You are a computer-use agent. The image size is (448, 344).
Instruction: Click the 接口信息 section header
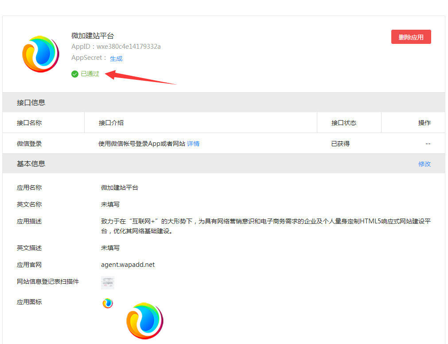(31, 102)
